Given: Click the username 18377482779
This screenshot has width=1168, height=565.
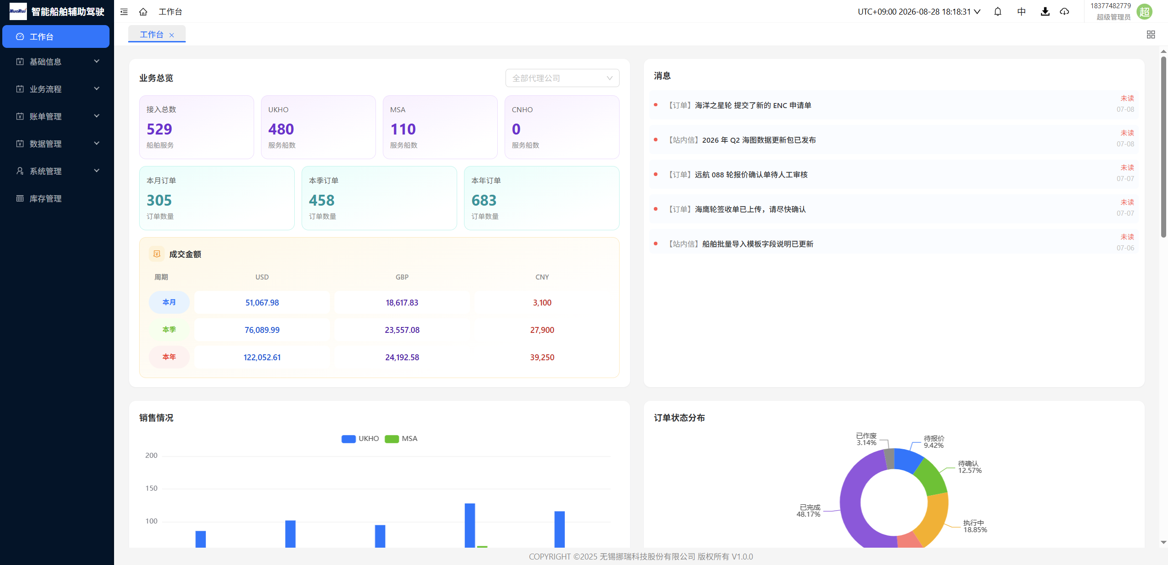Looking at the screenshot, I should [x=1111, y=6].
